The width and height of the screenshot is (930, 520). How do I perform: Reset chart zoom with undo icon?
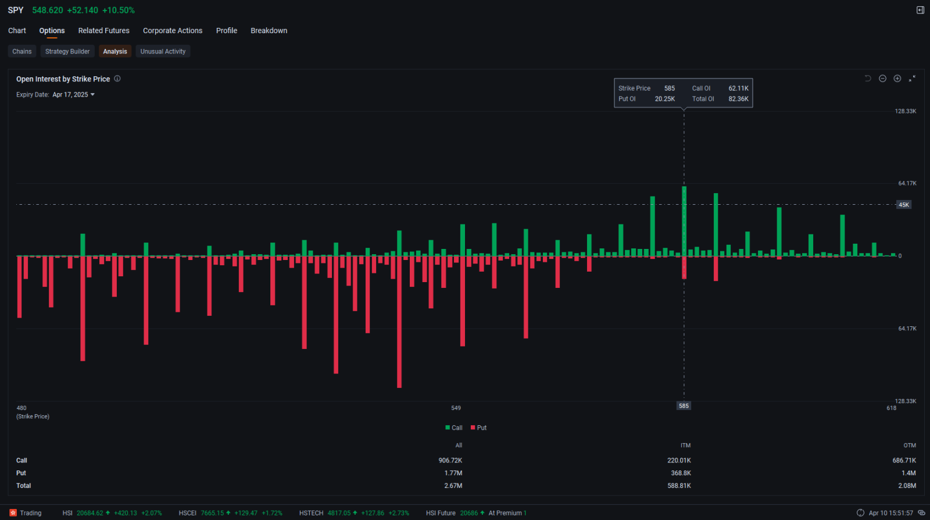point(868,79)
